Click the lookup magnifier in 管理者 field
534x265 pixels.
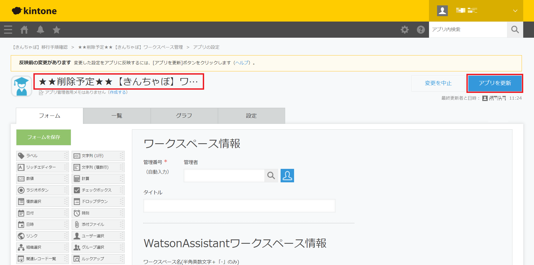[271, 176]
